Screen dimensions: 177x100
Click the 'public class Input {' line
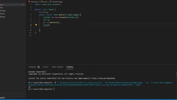point(45,9)
